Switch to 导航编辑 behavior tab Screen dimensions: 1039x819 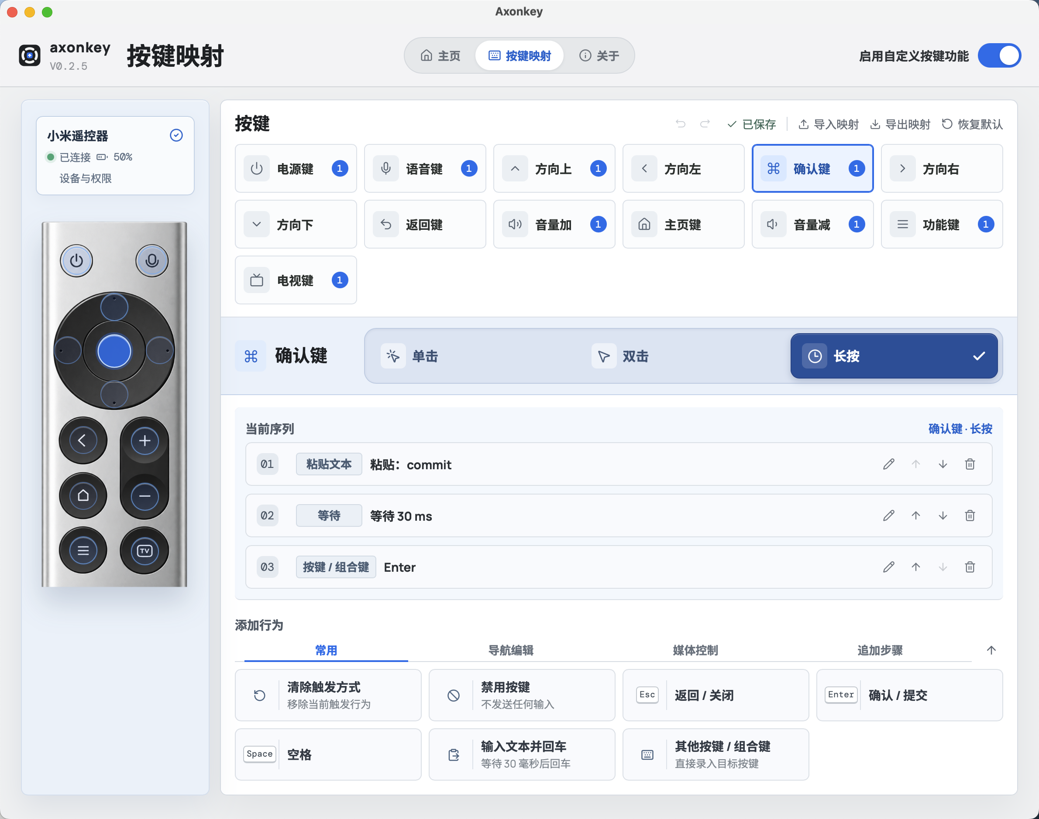click(x=511, y=650)
